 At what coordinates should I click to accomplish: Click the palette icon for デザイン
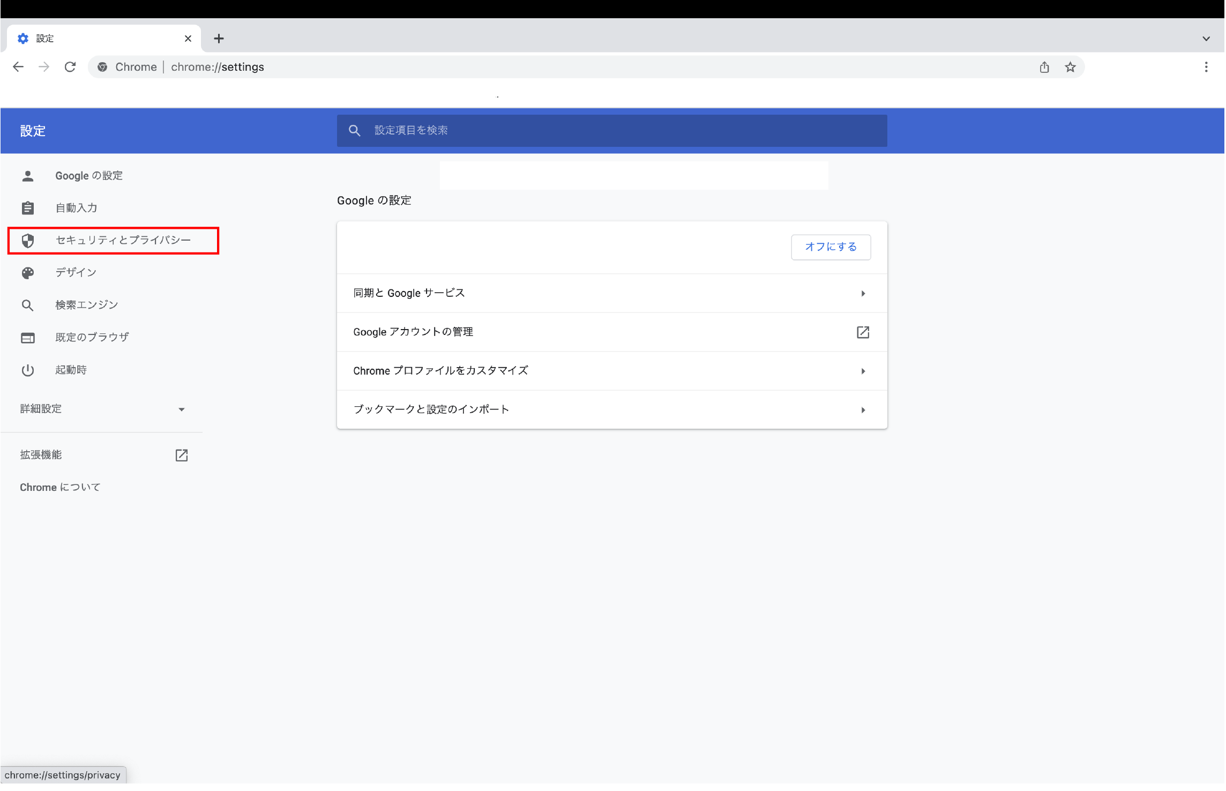pos(28,273)
